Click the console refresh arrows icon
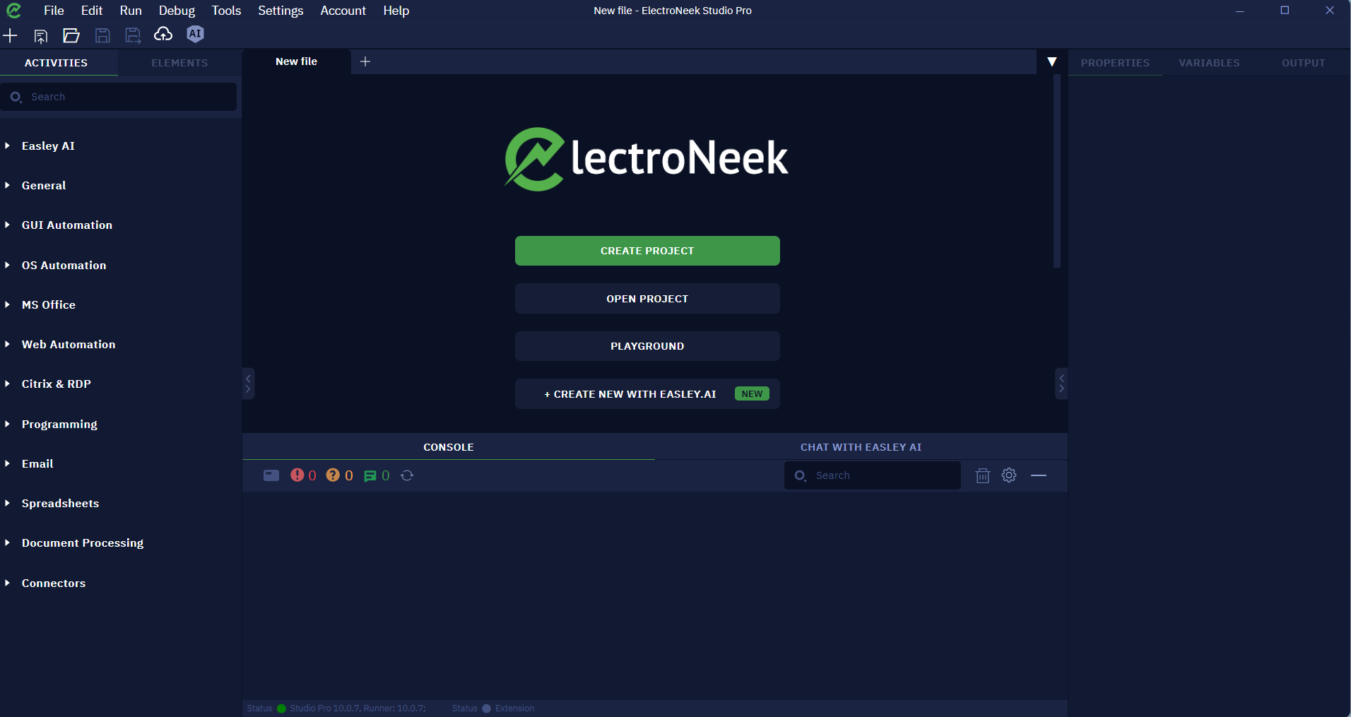The width and height of the screenshot is (1351, 717). tap(407, 475)
